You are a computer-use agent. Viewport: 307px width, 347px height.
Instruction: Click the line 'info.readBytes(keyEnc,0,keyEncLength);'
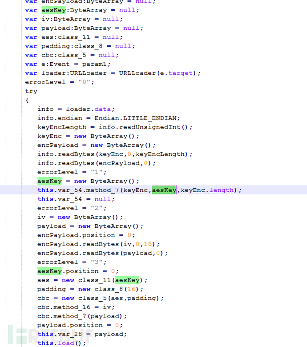115,154
